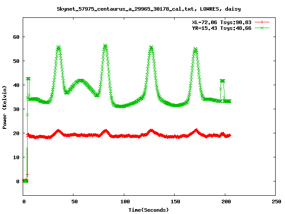The height and width of the screenshot is (214, 285).
Task: Click y-axis tick label 10
Action: [16, 157]
